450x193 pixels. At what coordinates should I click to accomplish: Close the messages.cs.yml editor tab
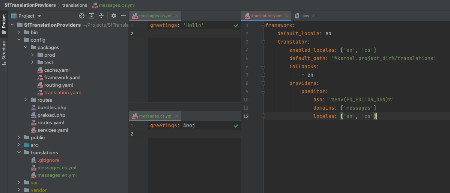tap(176, 116)
